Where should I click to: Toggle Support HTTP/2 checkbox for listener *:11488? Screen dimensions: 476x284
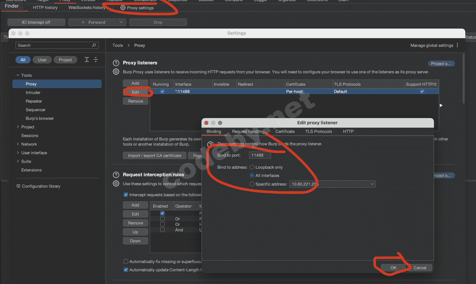422,91
